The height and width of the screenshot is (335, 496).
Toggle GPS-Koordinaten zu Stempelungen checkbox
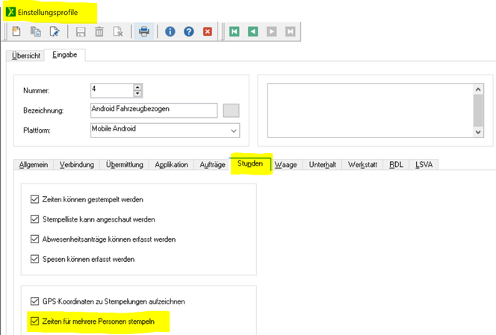tap(33, 301)
